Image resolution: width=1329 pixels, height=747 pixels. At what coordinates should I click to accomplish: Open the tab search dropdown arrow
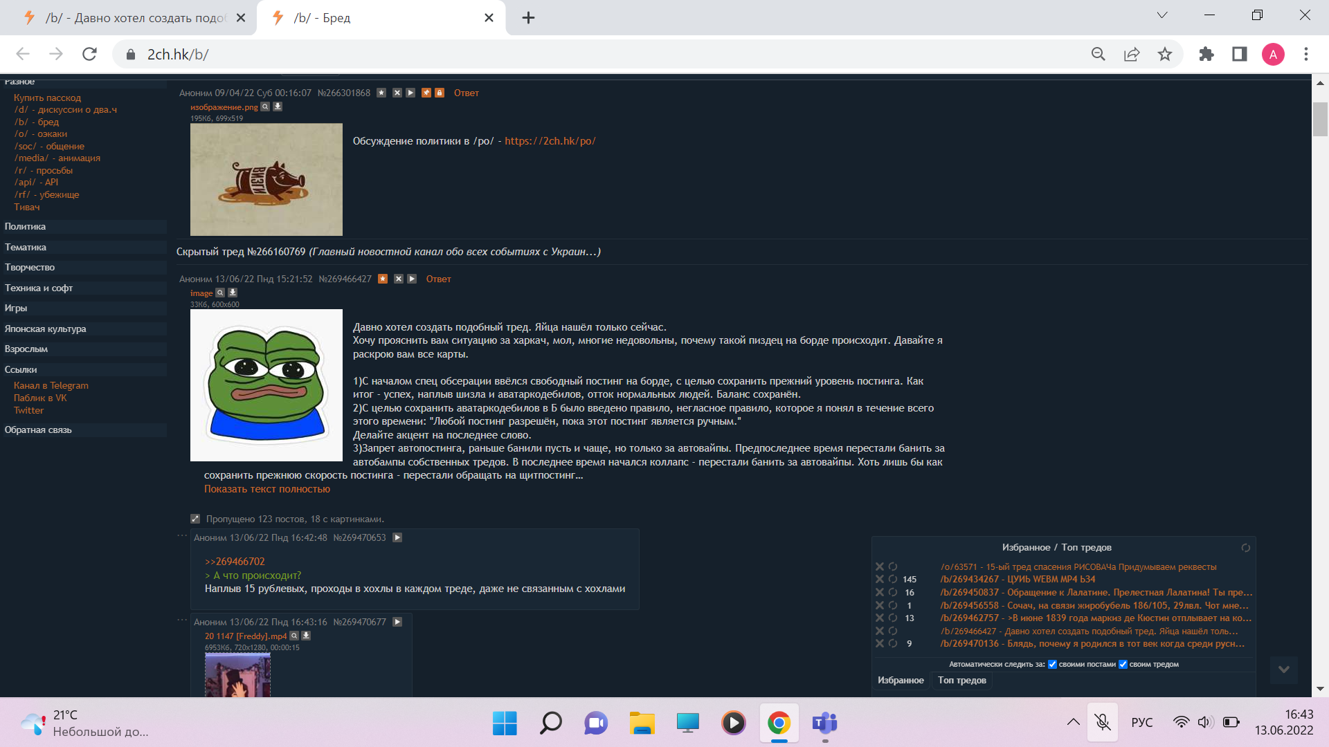tap(1162, 15)
